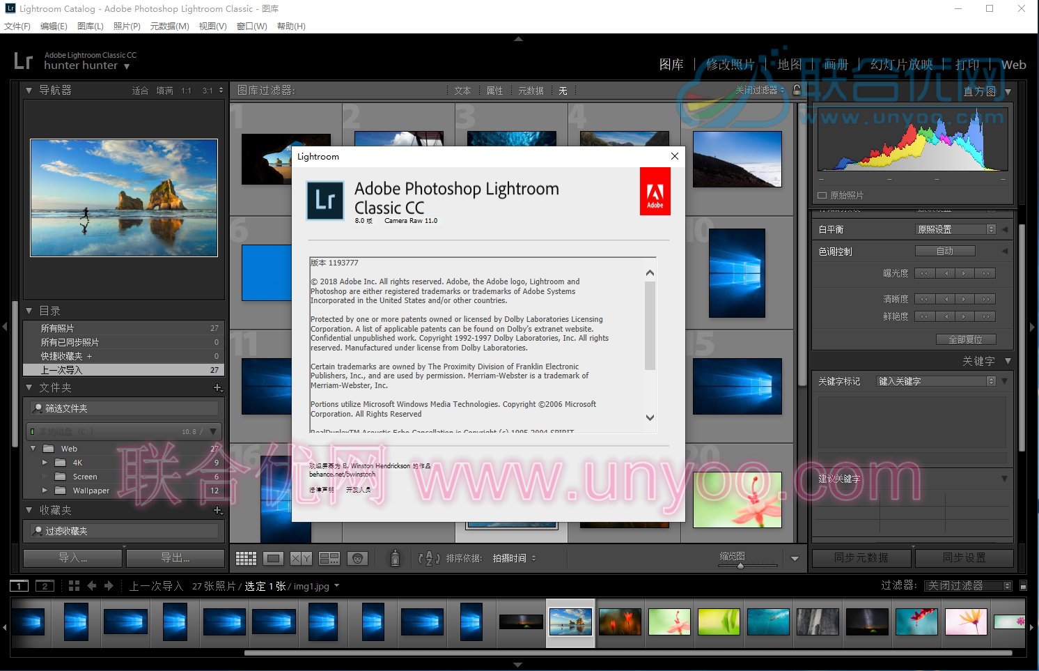Decrease vibrance with single left arrow

click(x=945, y=316)
